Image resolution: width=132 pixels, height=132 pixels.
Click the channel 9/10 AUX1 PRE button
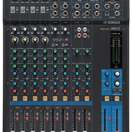pyautogui.click(x=79, y=78)
